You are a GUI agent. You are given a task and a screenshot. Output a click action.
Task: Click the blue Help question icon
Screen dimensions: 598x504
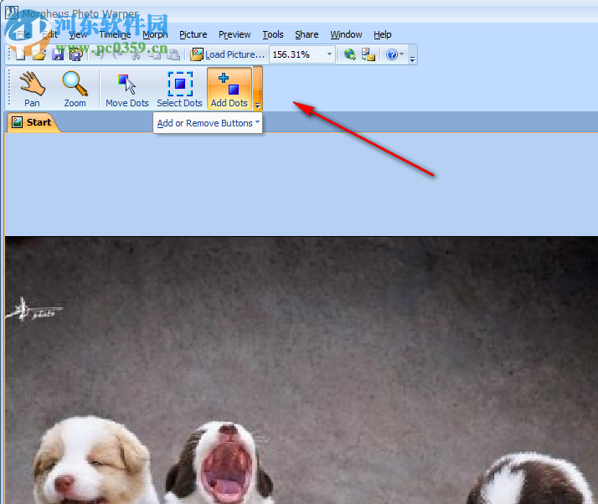pos(392,54)
